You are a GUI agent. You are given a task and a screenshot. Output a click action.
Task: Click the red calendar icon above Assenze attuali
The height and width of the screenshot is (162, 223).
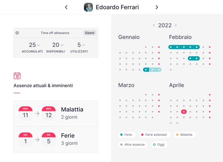click(17, 76)
